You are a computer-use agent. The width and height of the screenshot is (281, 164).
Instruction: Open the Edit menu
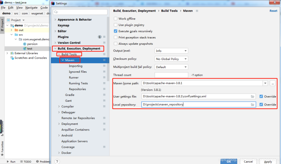click(11, 7)
